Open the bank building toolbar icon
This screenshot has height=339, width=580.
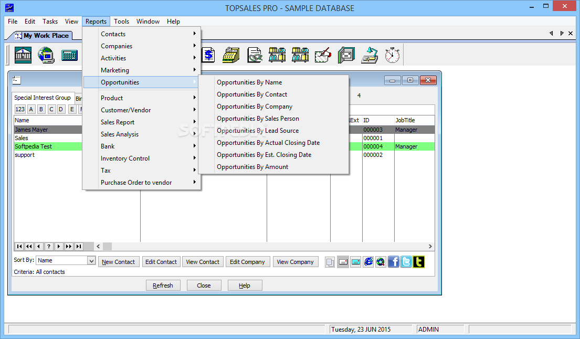pyautogui.click(x=23, y=55)
